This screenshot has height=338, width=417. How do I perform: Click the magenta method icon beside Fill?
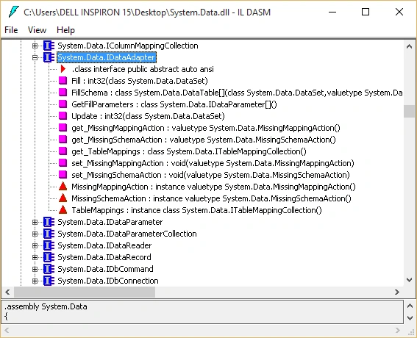[x=63, y=81]
